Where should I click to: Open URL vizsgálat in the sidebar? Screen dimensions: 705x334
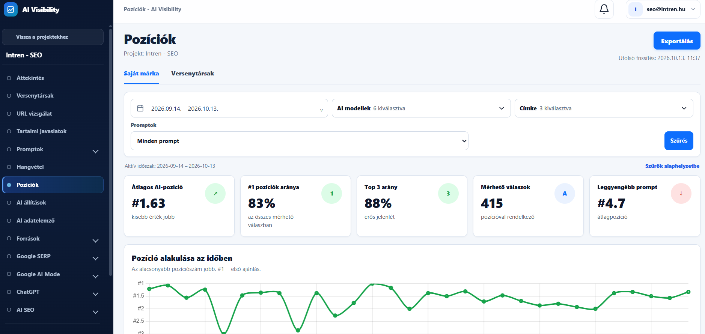point(53,114)
